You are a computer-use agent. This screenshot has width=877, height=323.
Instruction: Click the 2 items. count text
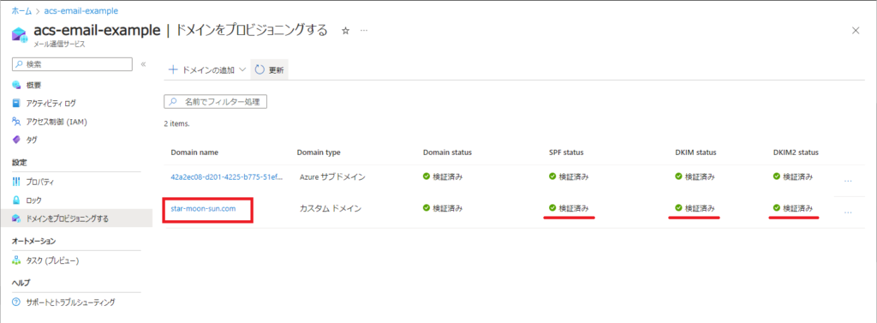pyautogui.click(x=176, y=124)
